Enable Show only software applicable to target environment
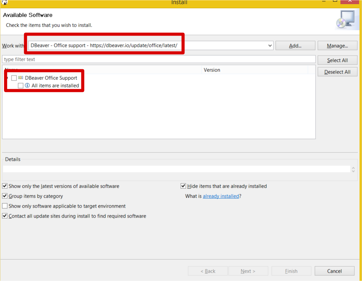The height and width of the screenshot is (281, 362). (5, 206)
